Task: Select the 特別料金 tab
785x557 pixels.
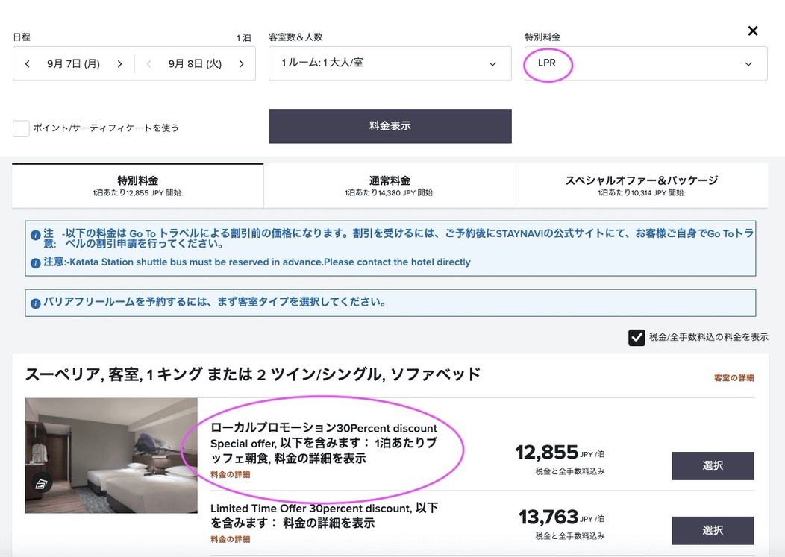Action: 138,185
